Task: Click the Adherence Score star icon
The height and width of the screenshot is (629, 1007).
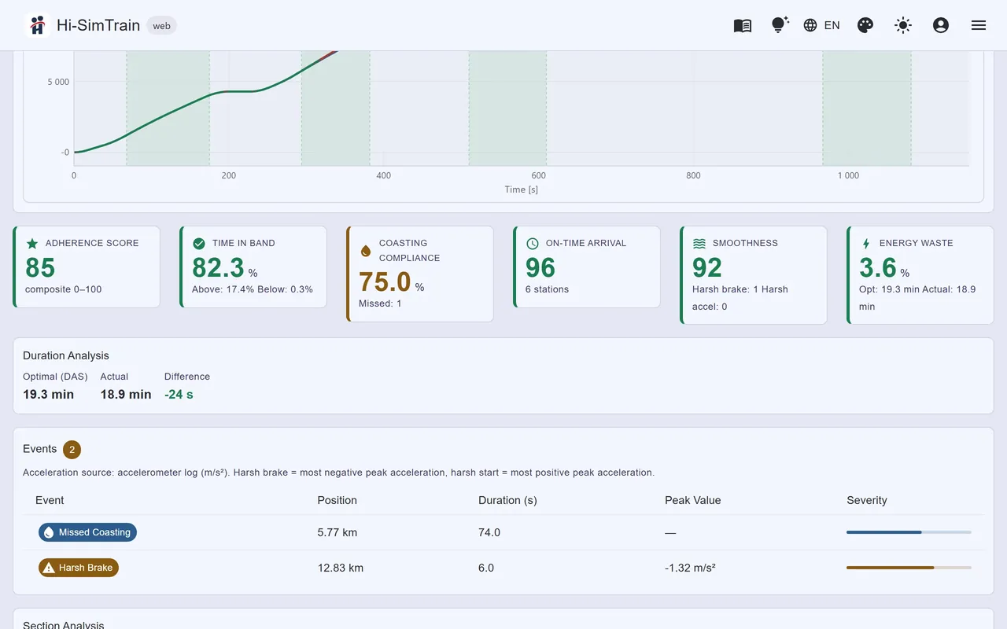Action: coord(32,244)
